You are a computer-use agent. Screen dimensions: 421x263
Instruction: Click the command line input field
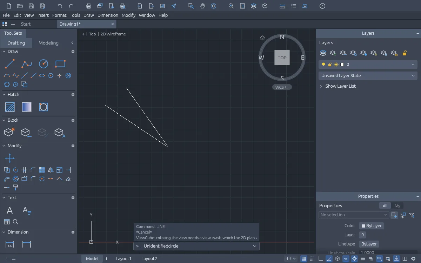pyautogui.click(x=196, y=246)
